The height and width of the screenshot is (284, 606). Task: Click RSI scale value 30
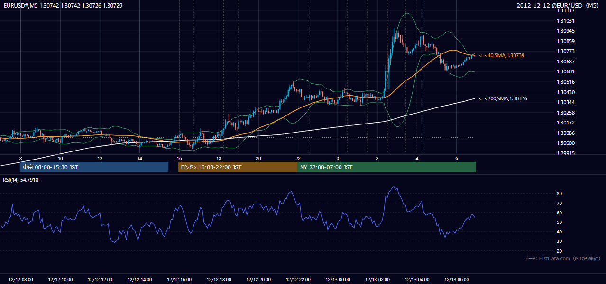pos(560,241)
